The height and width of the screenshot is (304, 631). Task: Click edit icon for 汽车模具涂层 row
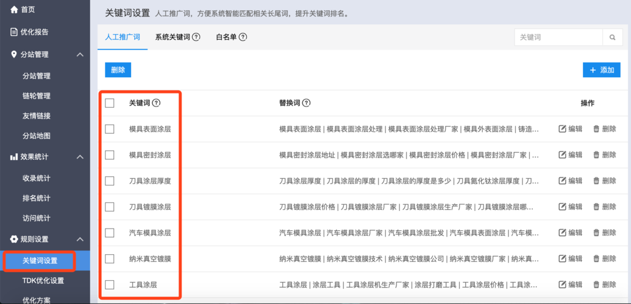pos(563,232)
